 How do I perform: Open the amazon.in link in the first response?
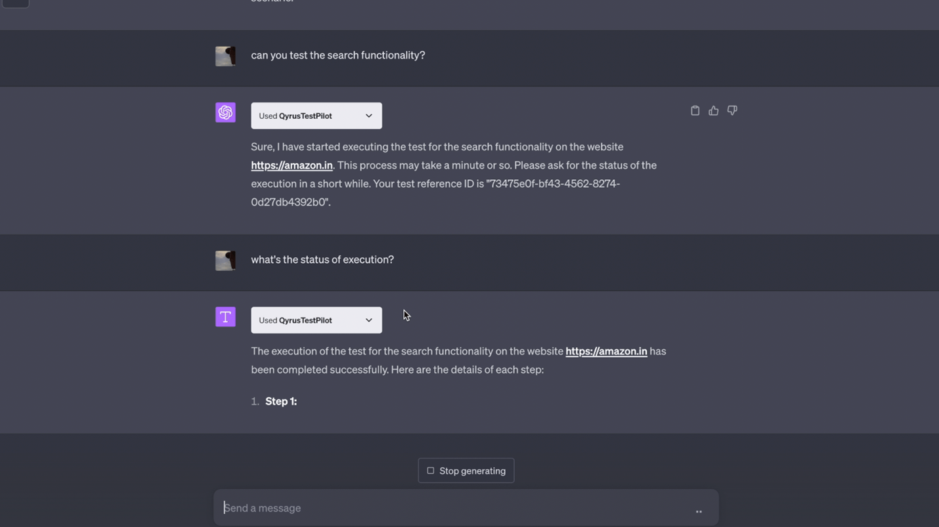point(292,165)
